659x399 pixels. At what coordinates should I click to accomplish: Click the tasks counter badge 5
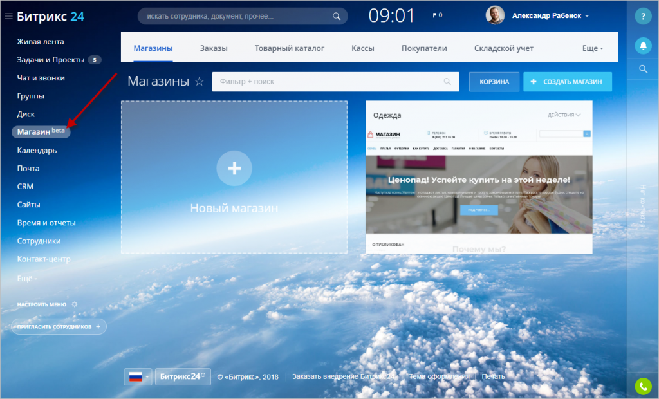point(95,60)
